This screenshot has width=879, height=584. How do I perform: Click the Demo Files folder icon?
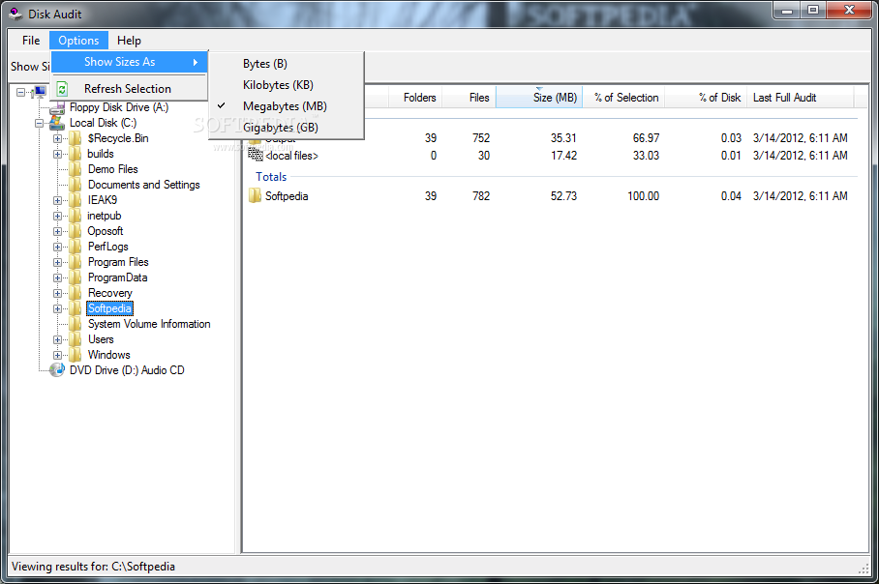pyautogui.click(x=76, y=169)
